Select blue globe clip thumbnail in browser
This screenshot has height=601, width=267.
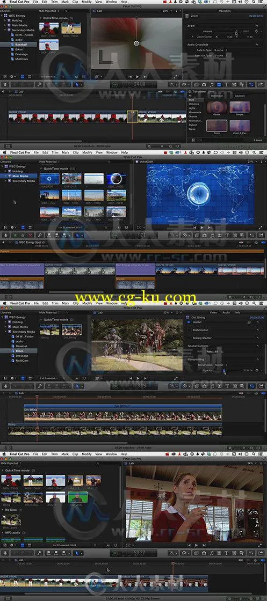point(49,179)
